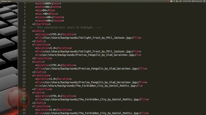Click the opening hour tag
The image size is (206, 115).
(x=40, y=14)
